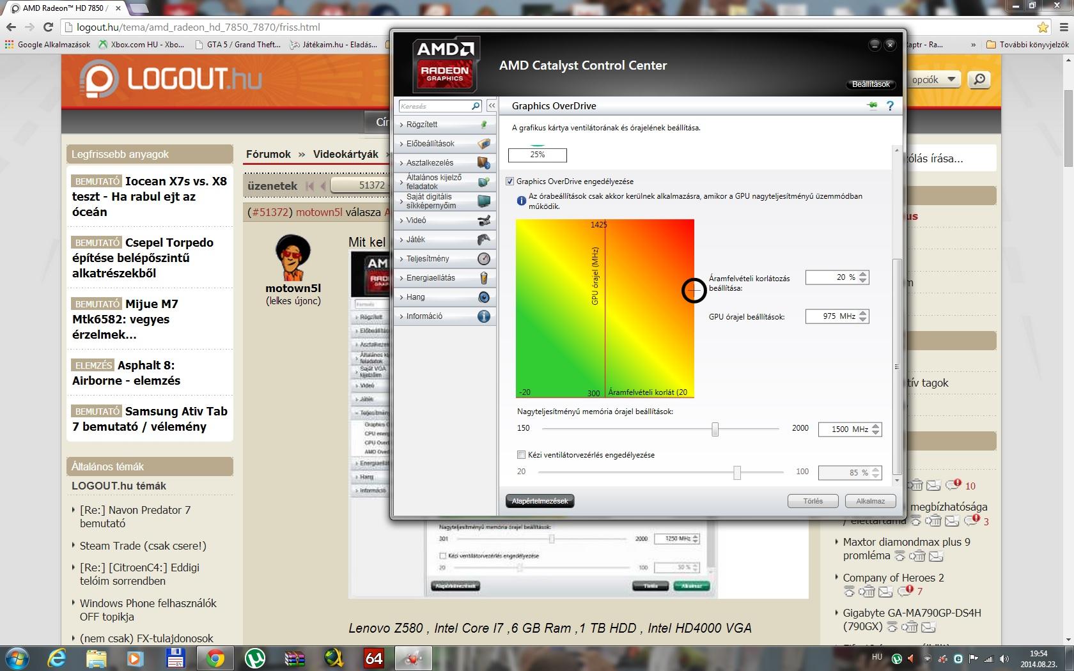Open WinRAR from the taskbar
The width and height of the screenshot is (1074, 671).
coord(295,658)
